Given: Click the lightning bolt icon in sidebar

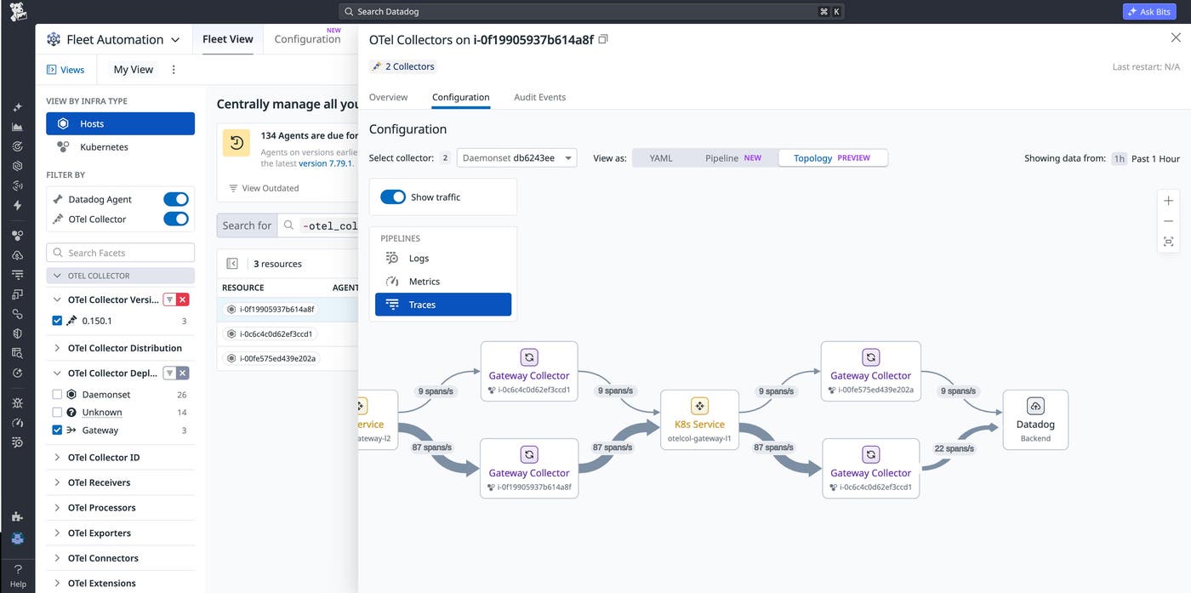Looking at the screenshot, I should [x=17, y=205].
